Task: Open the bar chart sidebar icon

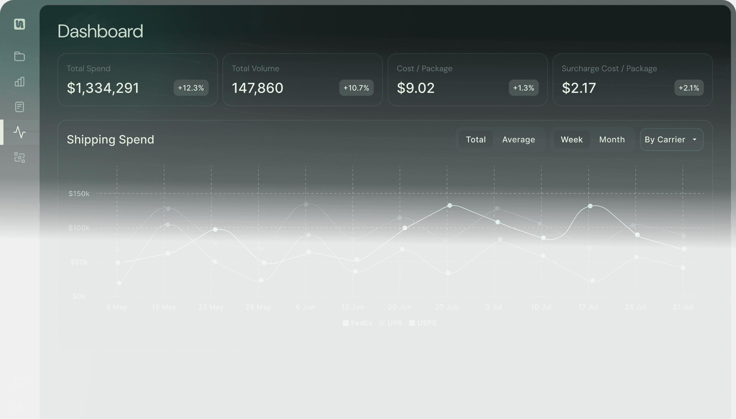Action: 20,82
